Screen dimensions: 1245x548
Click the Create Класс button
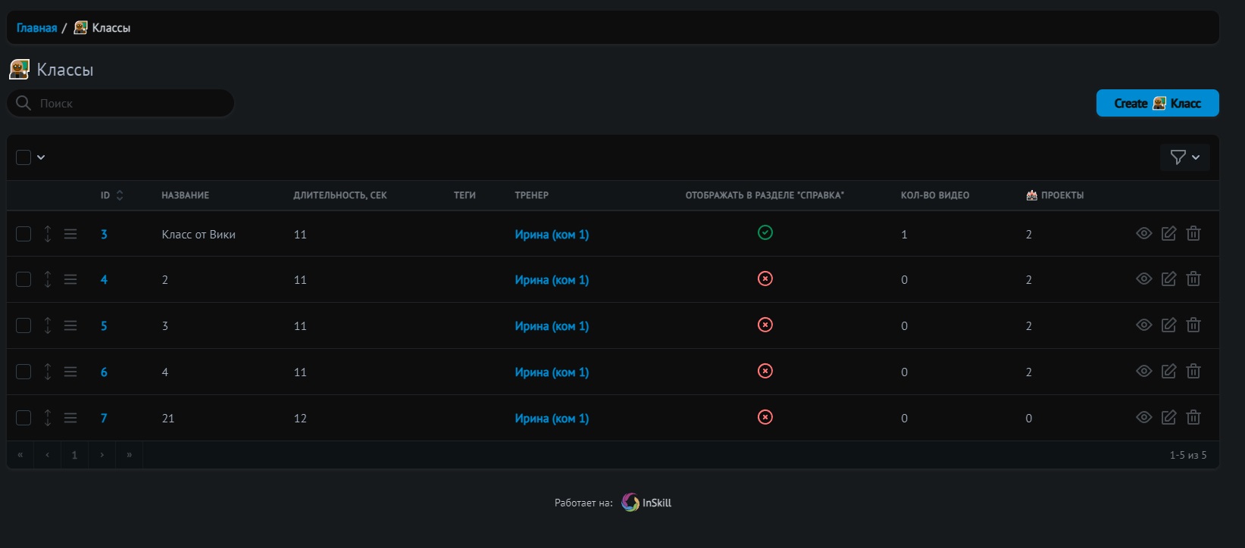click(1157, 104)
